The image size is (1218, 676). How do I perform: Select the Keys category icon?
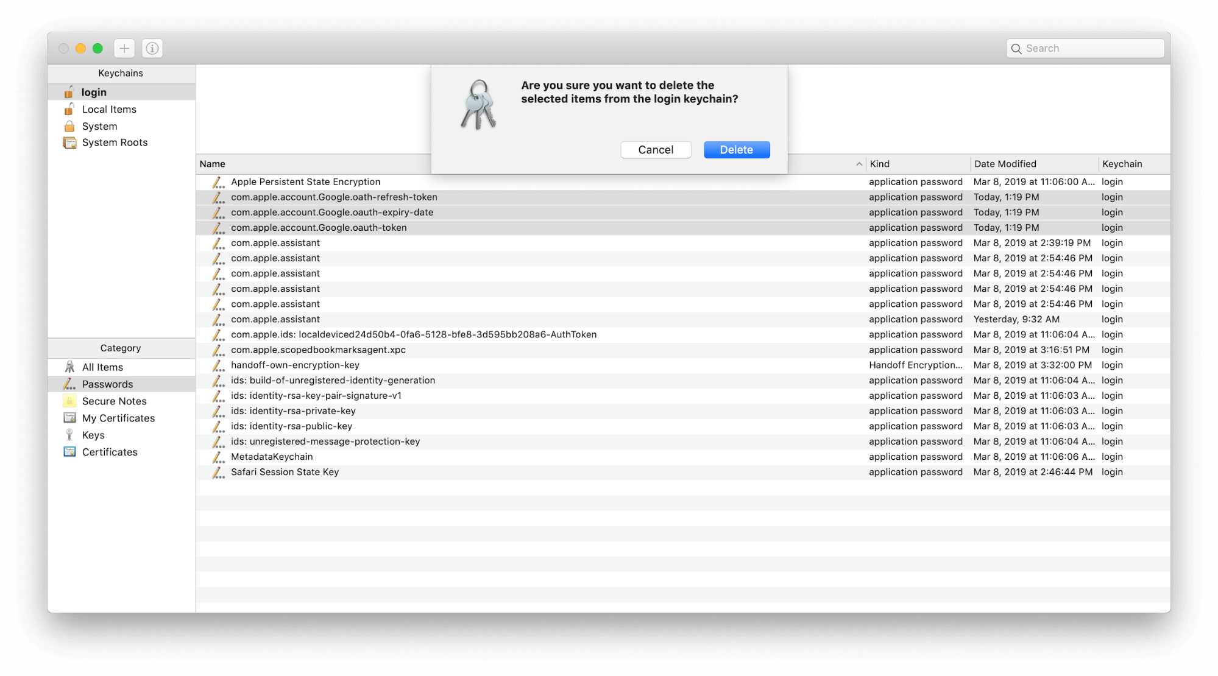(69, 435)
